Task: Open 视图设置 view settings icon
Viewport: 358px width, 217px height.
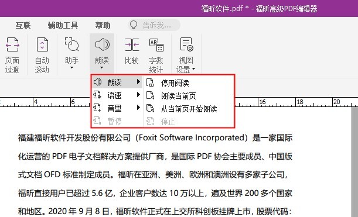Action: pos(186,44)
